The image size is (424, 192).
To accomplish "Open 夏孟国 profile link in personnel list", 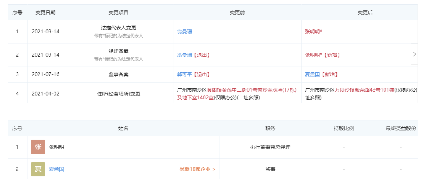I will 56,169.
